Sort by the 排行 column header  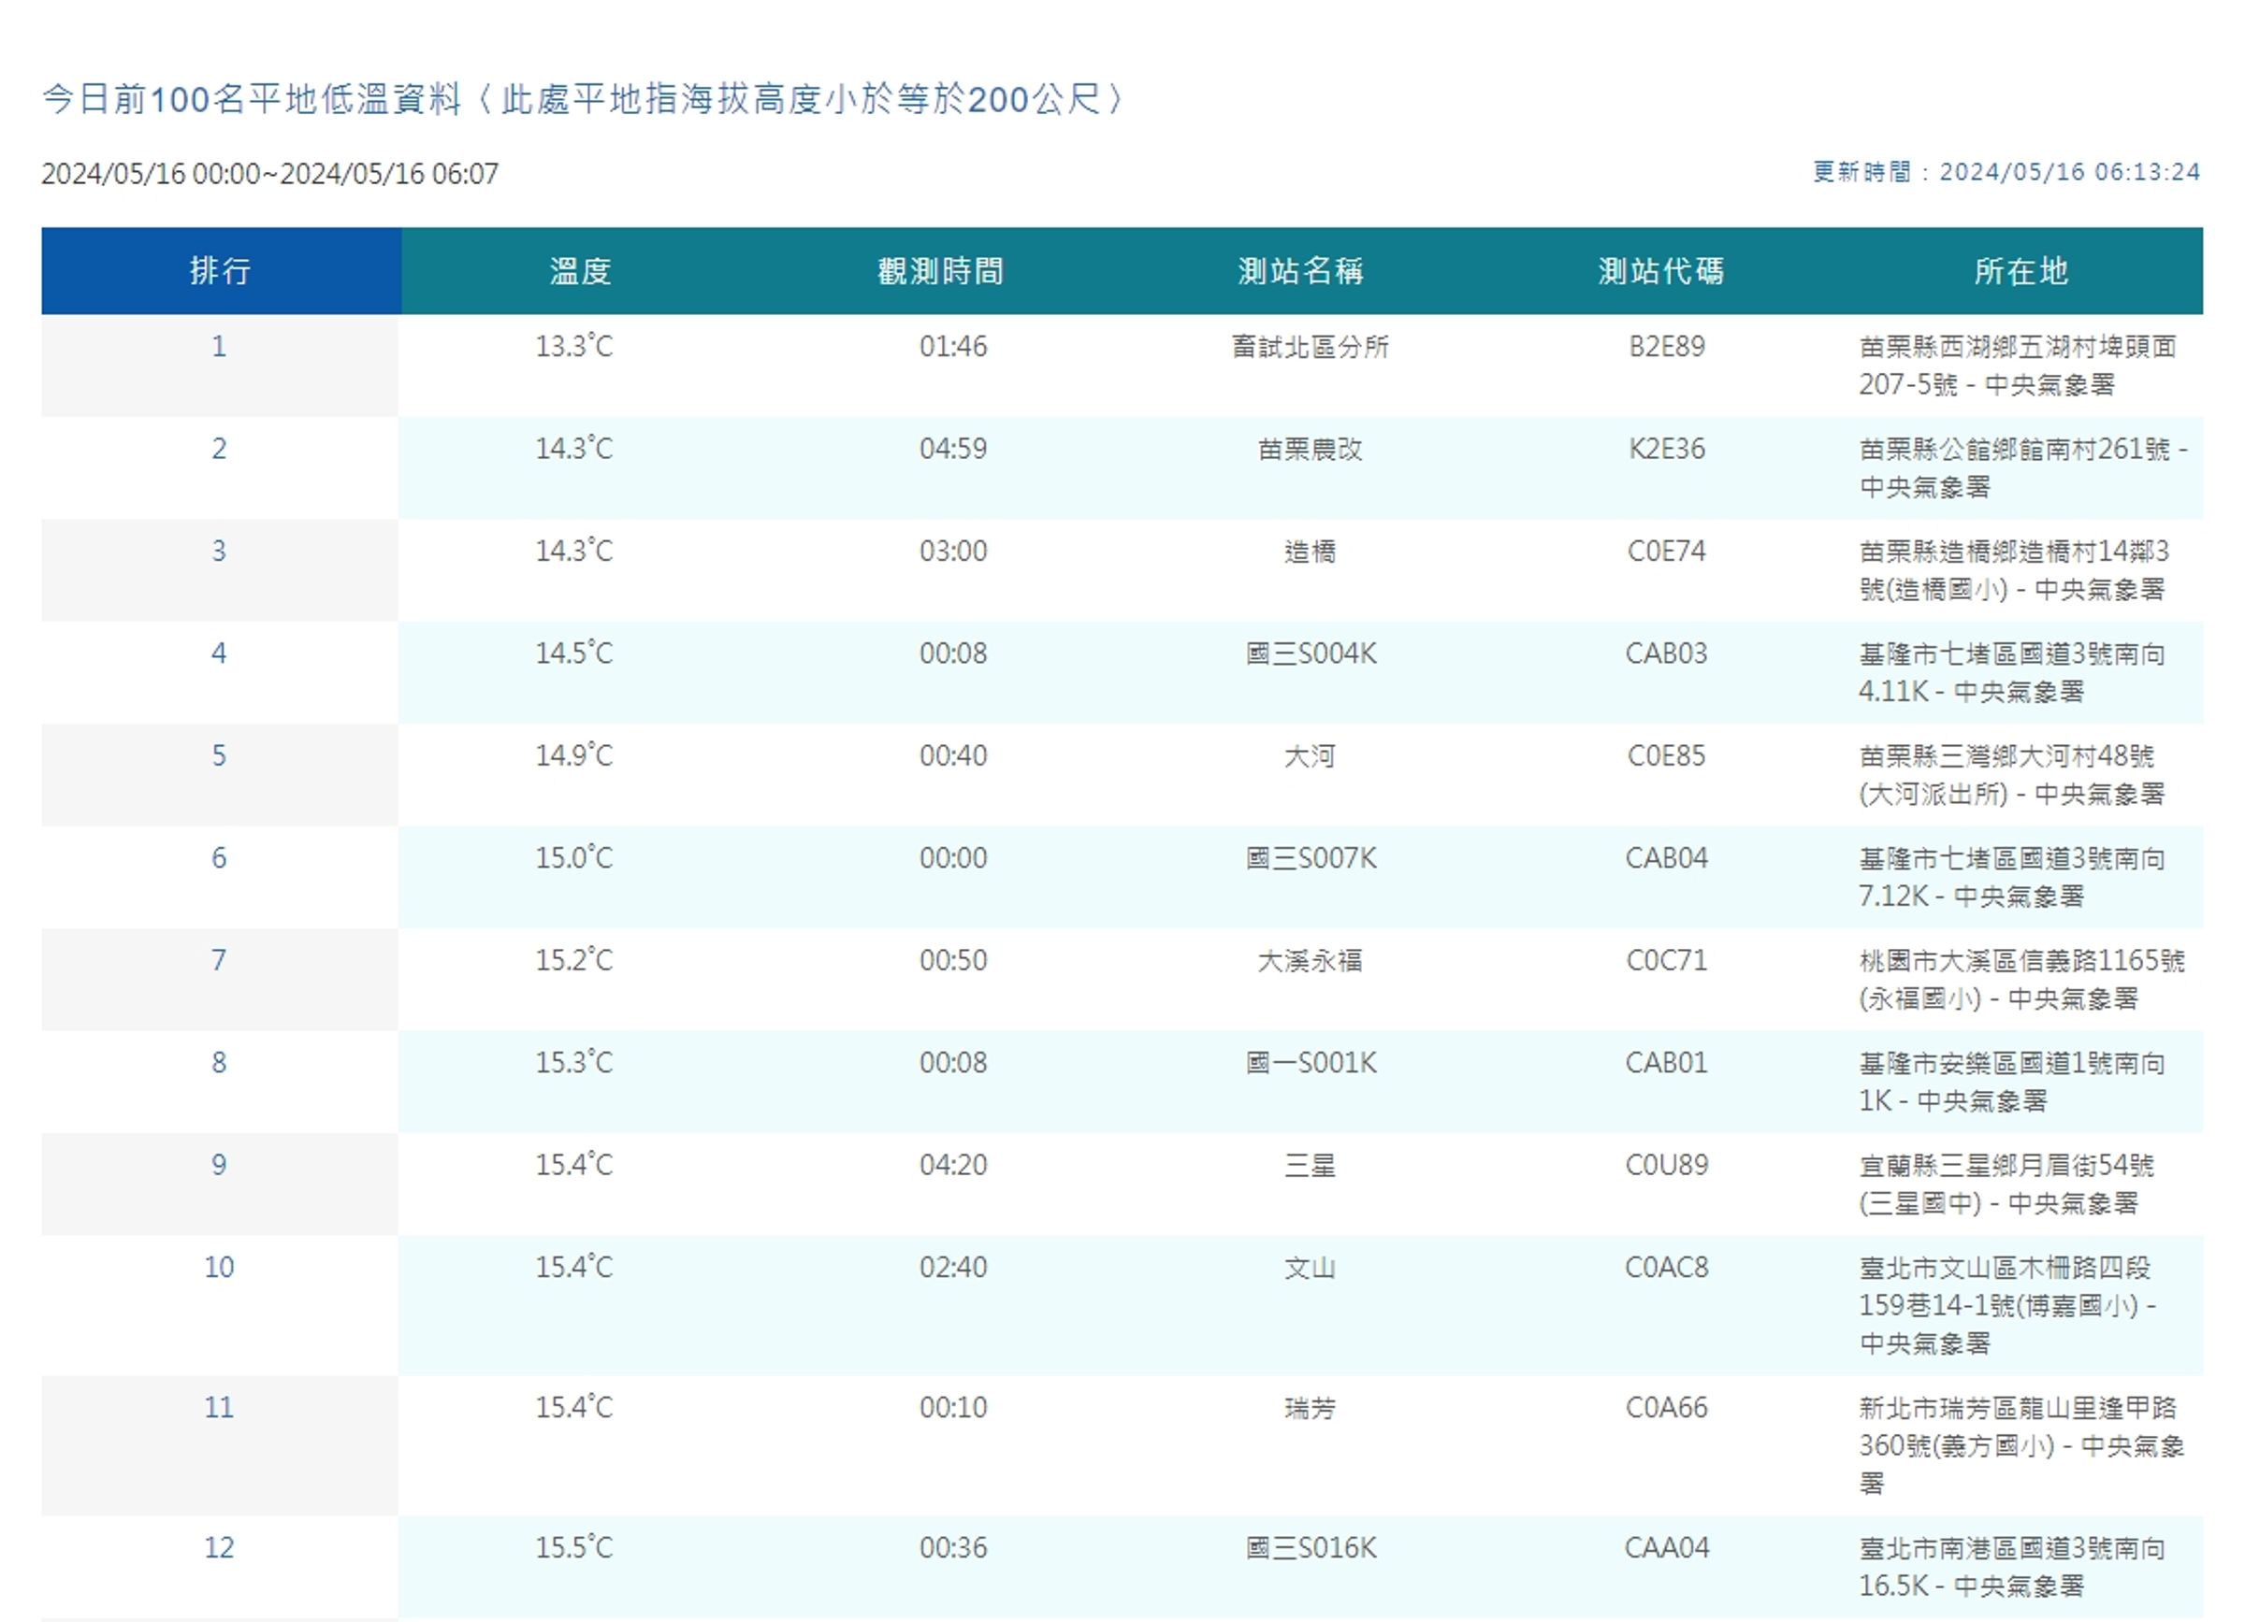221,270
